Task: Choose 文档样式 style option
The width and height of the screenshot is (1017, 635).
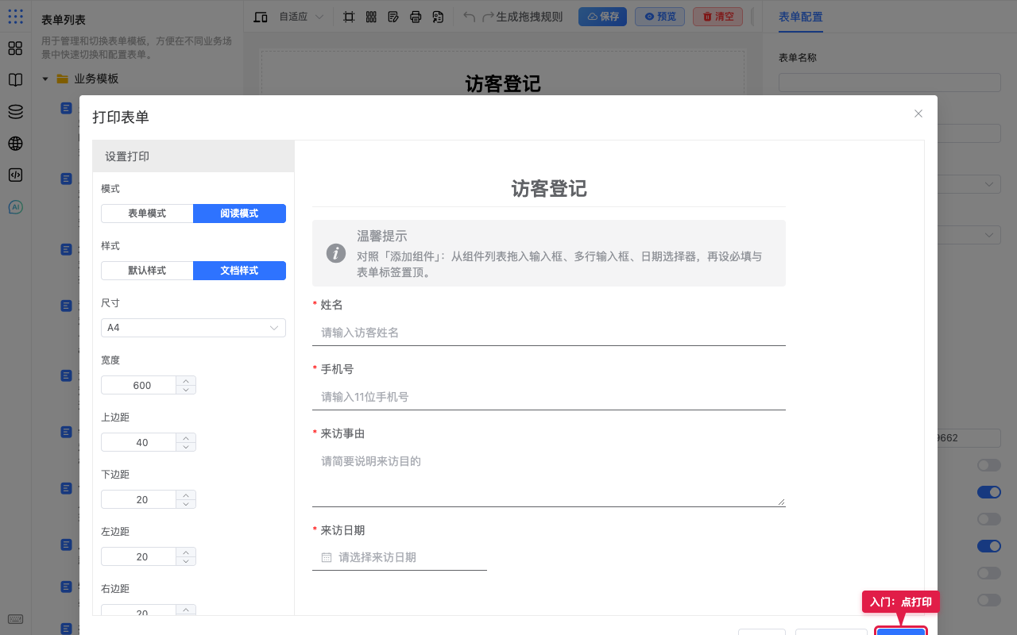Action: 239,271
